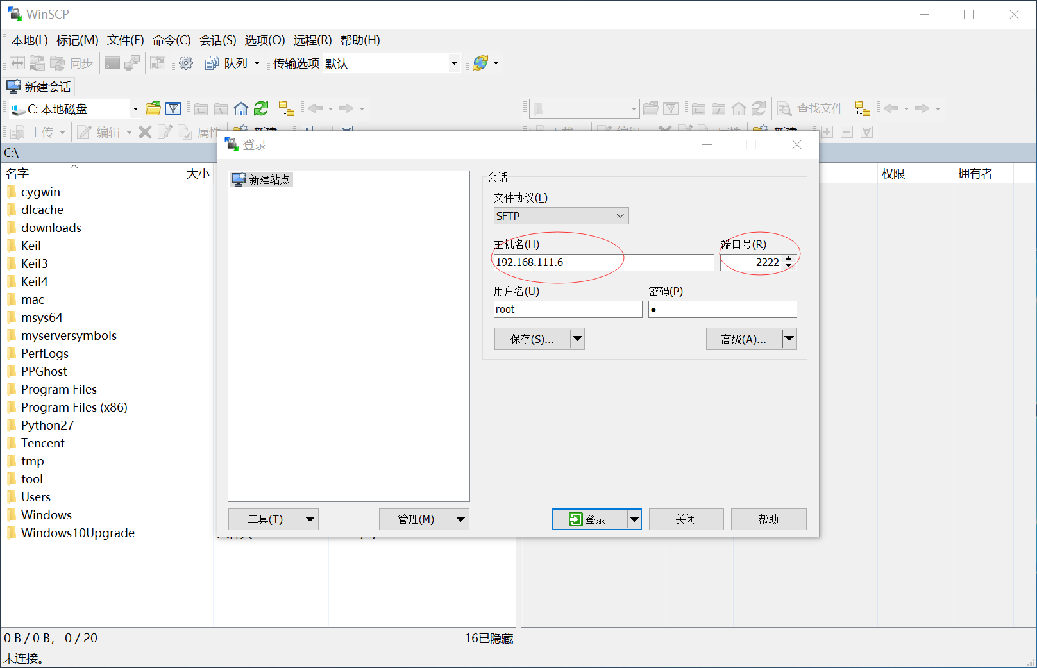The width and height of the screenshot is (1037, 668).
Task: Refresh local panel green arrows icon
Action: (261, 108)
